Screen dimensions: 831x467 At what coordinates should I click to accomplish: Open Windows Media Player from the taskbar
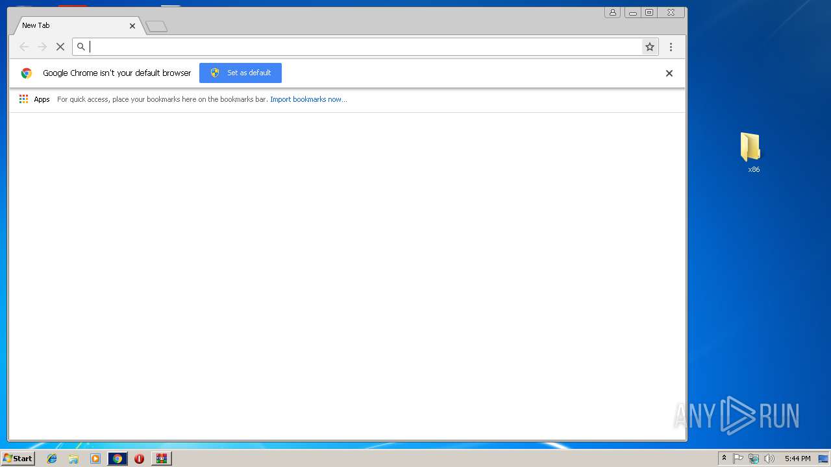tap(95, 459)
